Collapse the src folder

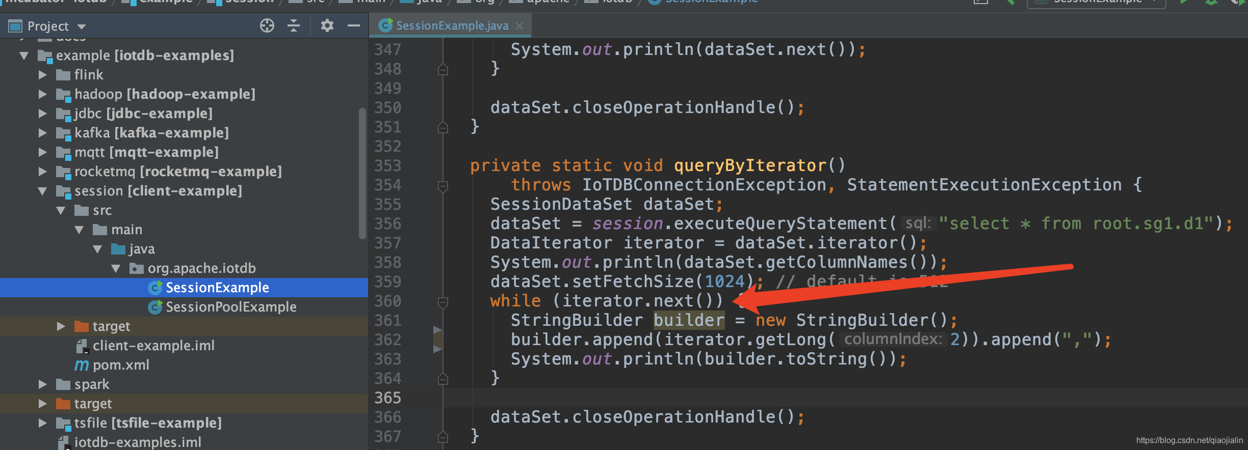point(61,210)
